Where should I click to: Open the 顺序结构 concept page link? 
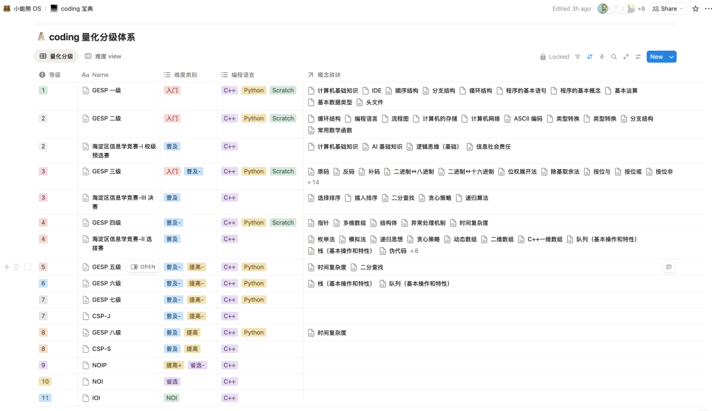(x=402, y=90)
